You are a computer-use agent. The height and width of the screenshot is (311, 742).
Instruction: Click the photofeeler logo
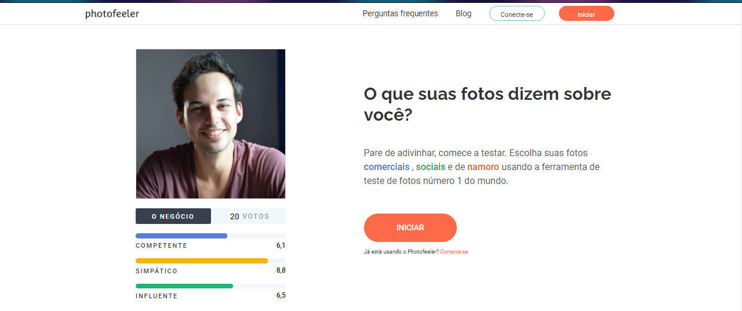coord(112,14)
